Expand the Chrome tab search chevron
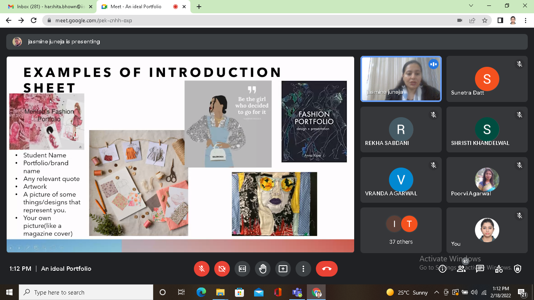Screen dimensions: 534x300 (x=471, y=6)
